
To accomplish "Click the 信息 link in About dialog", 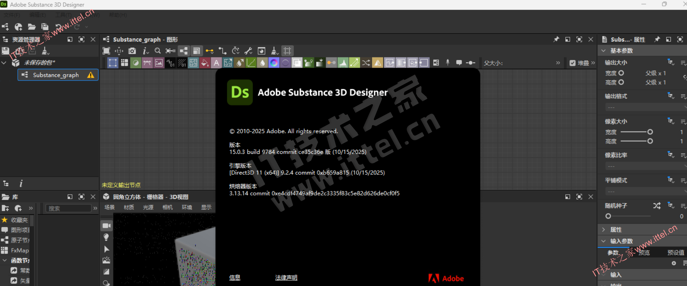I will pyautogui.click(x=235, y=278).
